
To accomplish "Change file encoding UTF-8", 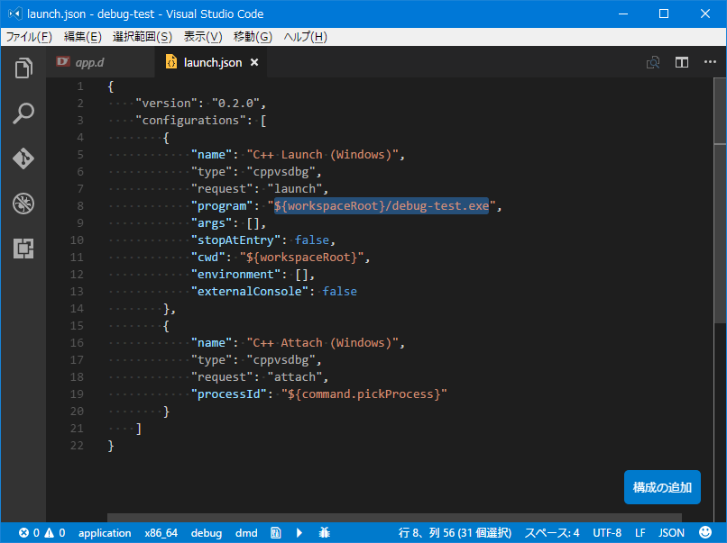I will (607, 533).
